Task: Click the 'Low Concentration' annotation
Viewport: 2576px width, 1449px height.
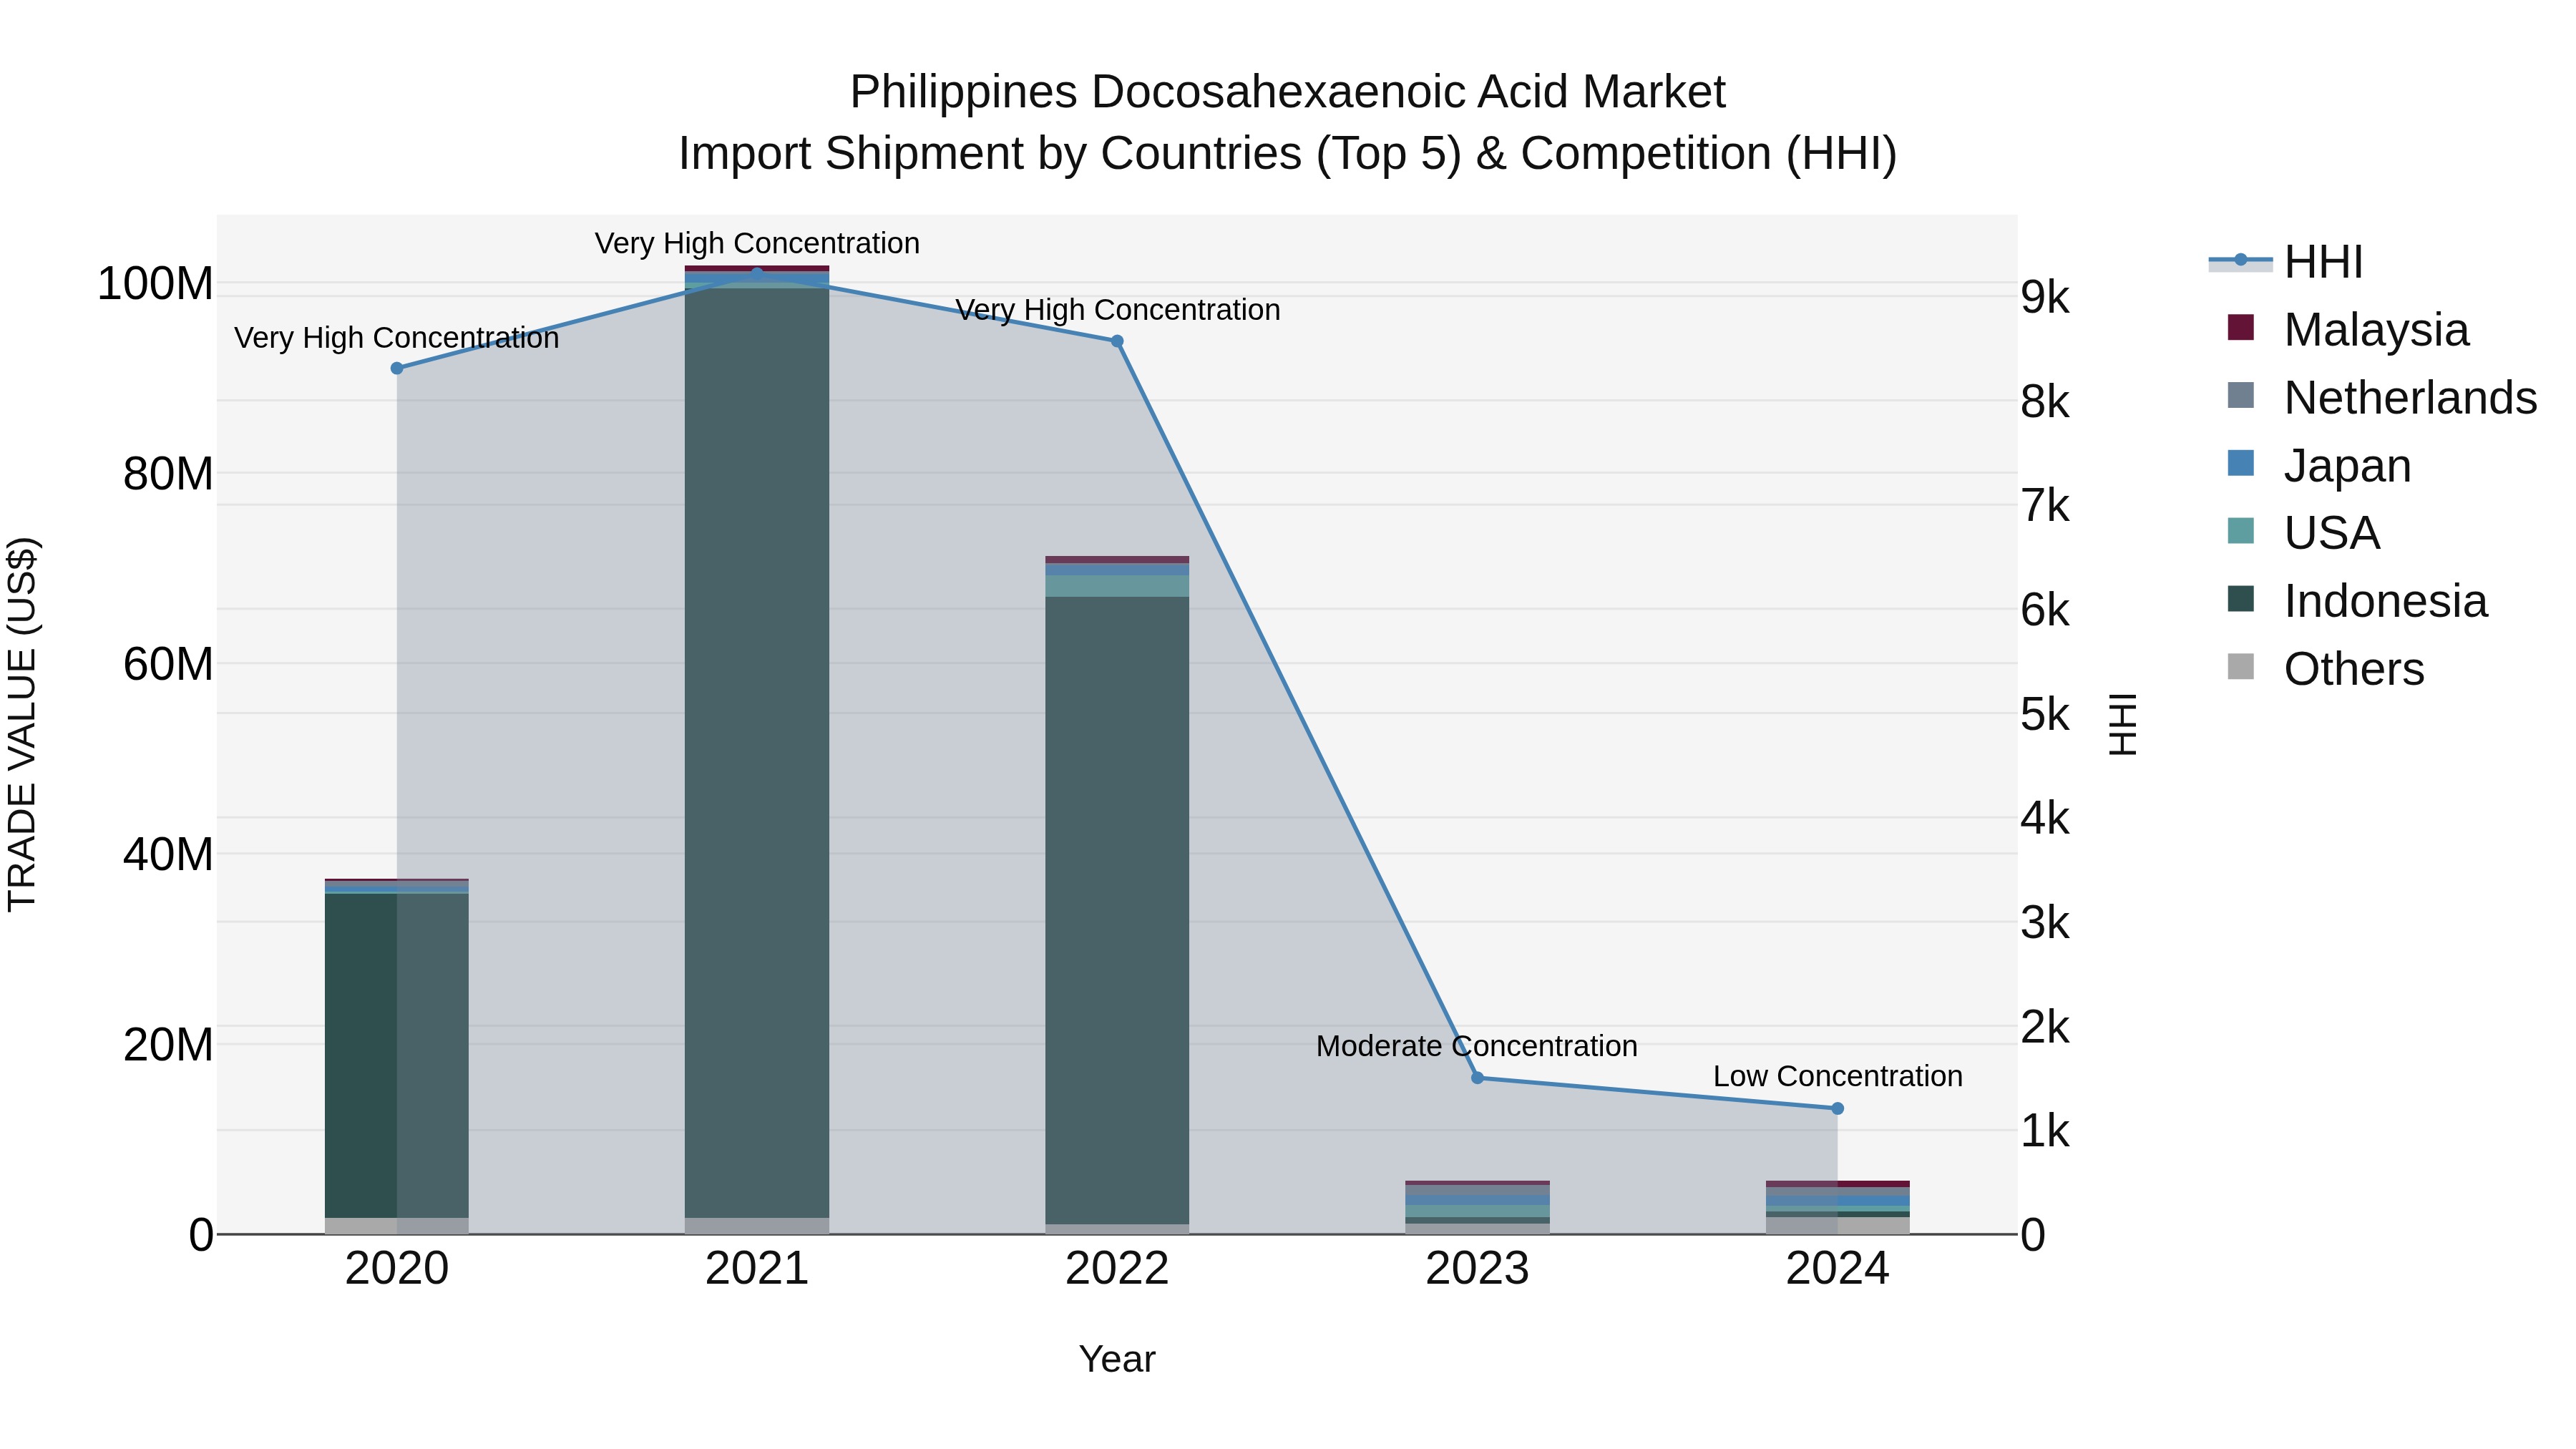Action: click(1837, 1076)
